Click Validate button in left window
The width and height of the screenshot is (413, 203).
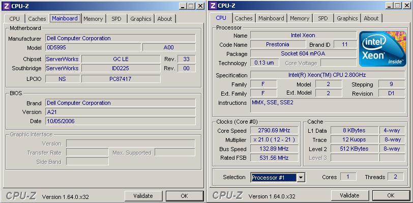(143, 196)
